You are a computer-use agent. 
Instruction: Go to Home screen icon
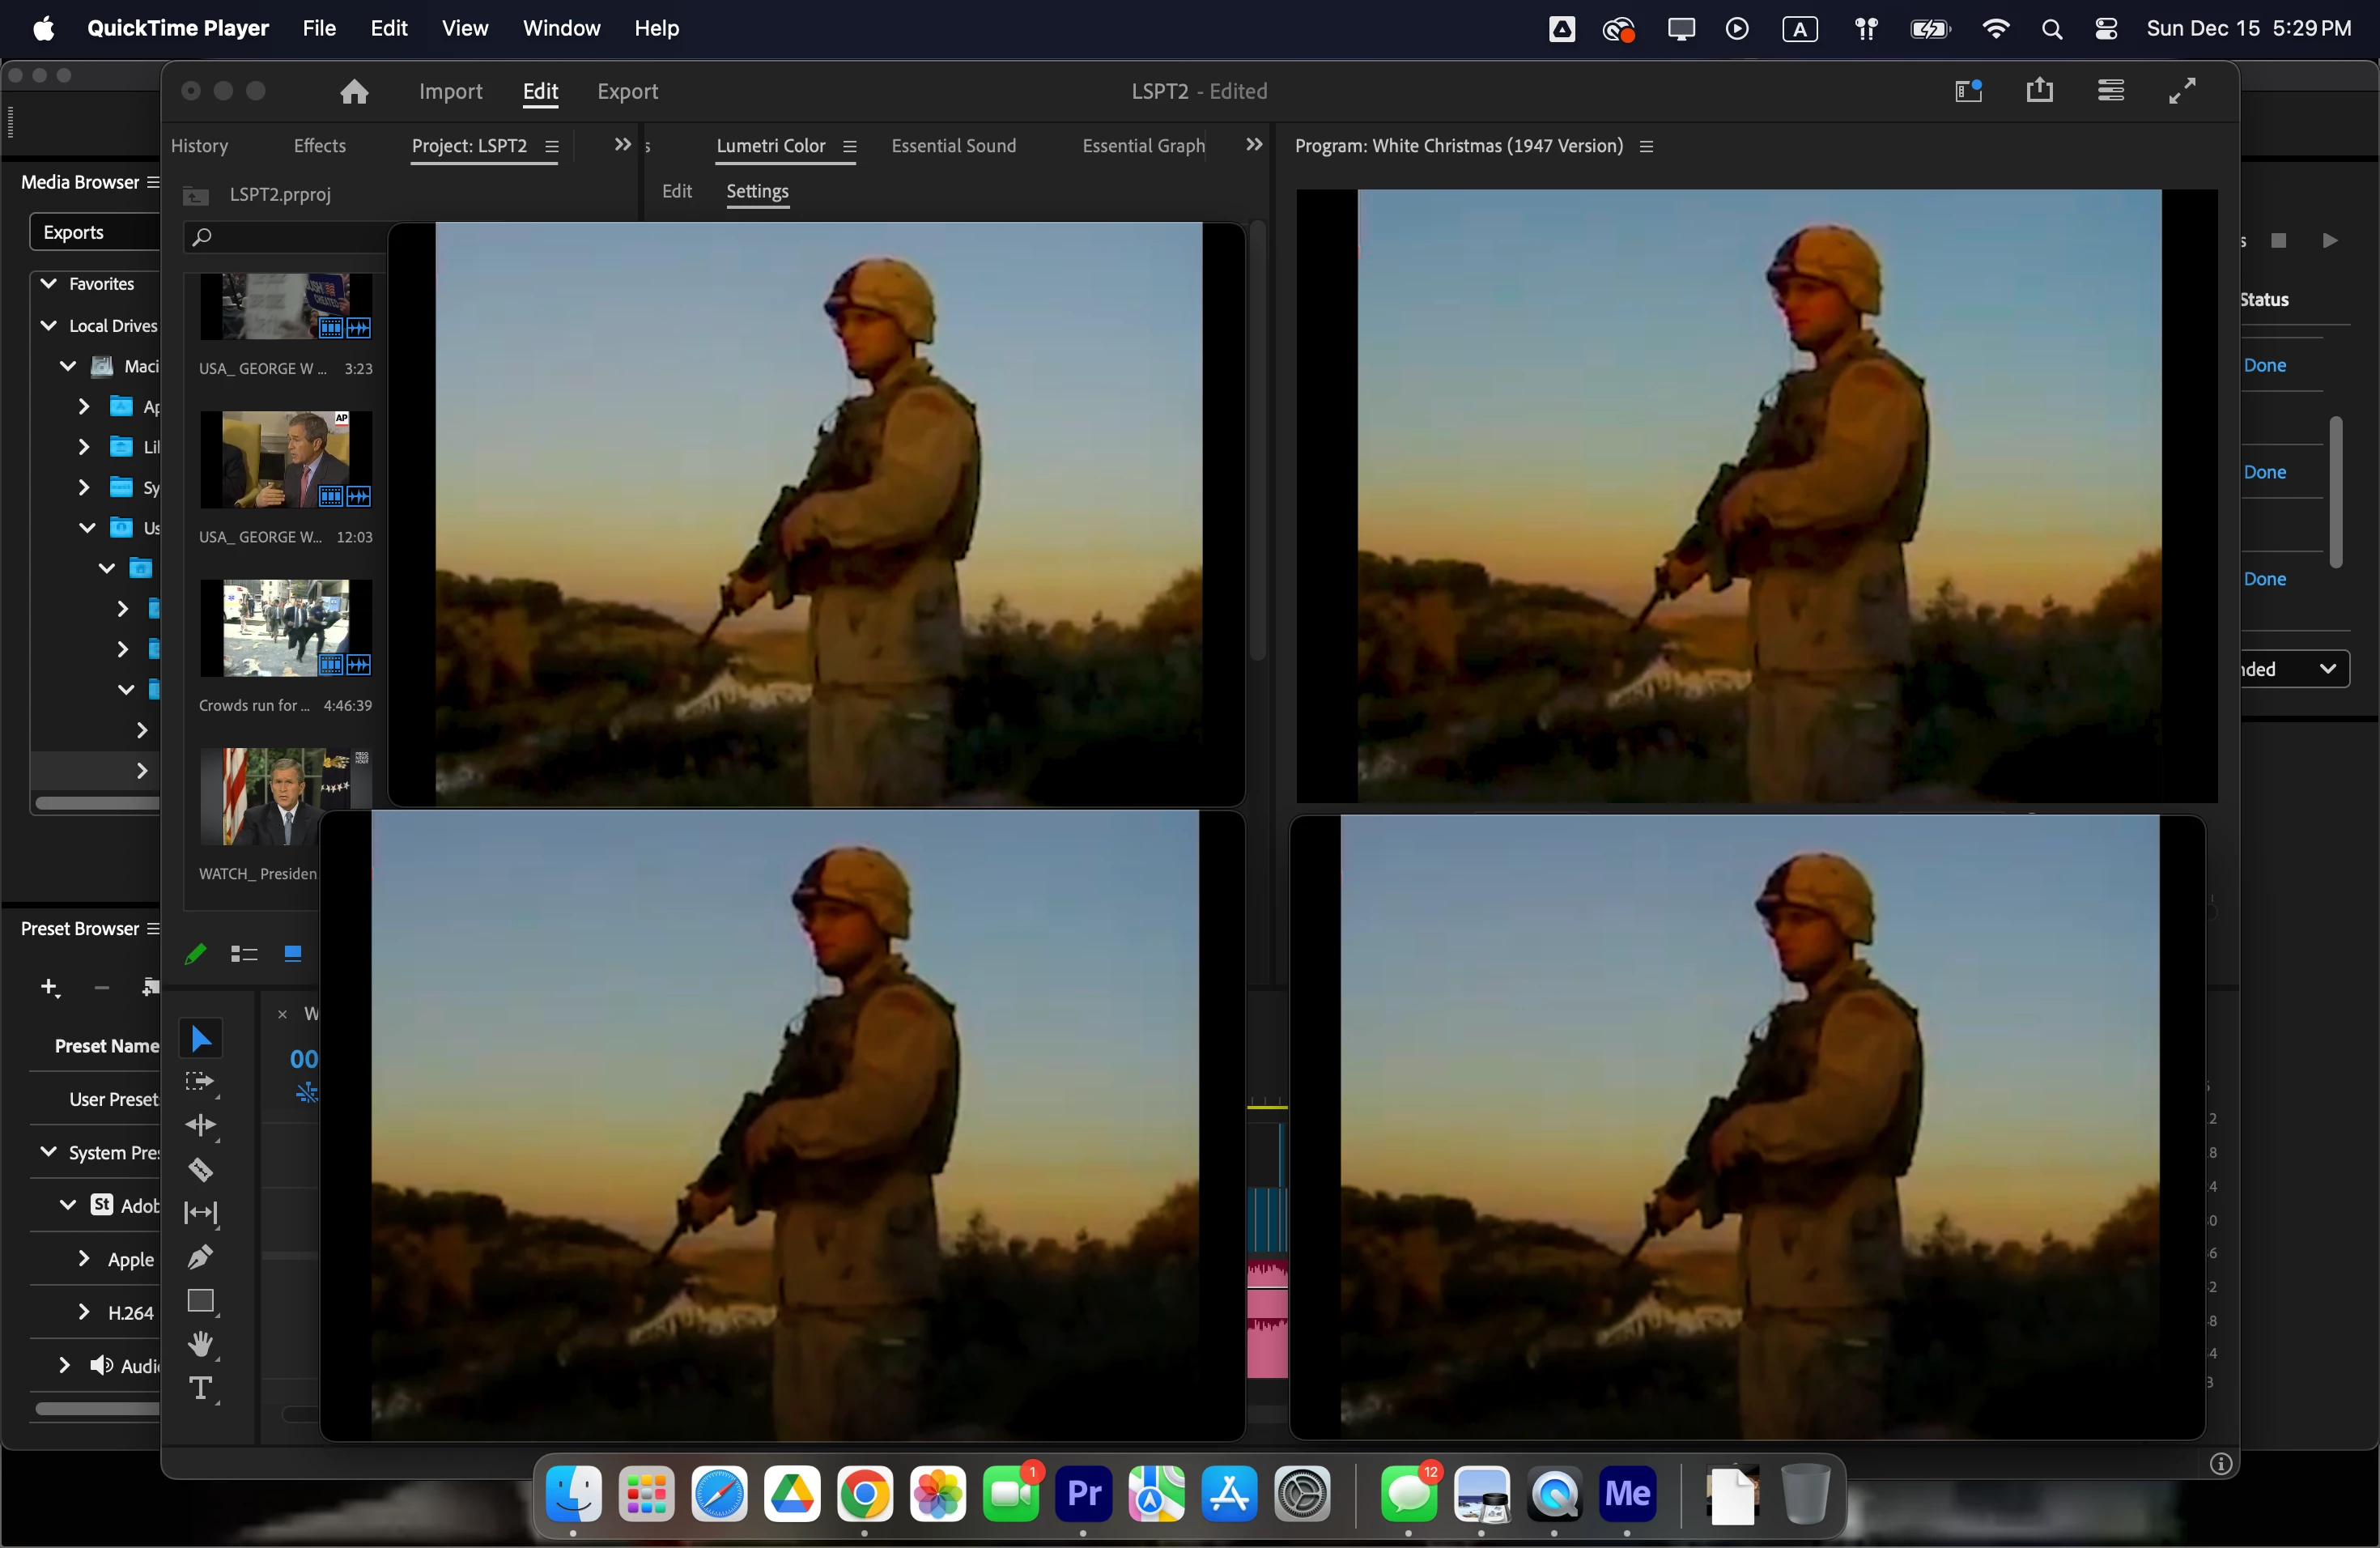pos(354,92)
